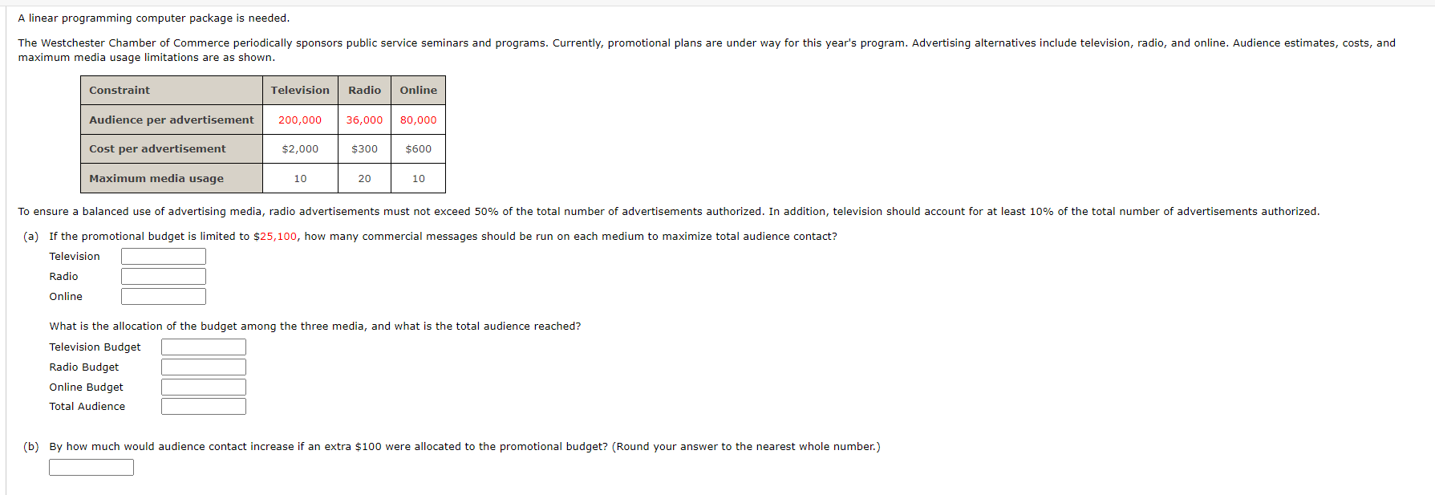
Task: Focus the Television Budget answer box
Action: point(204,347)
